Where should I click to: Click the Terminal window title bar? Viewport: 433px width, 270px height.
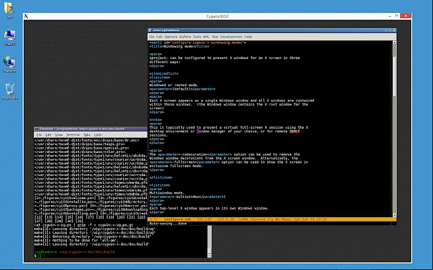click(91, 129)
